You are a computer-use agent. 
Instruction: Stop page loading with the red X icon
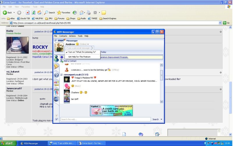[x=28, y=13]
